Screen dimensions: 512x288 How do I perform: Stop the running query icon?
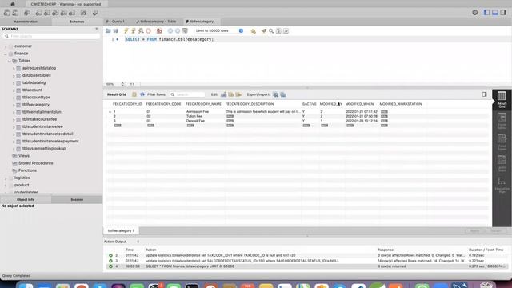tap(148, 30)
